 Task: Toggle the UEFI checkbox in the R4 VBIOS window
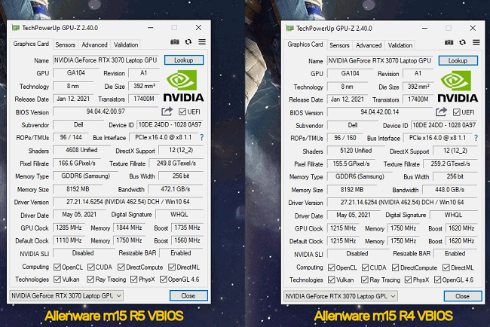pyautogui.click(x=457, y=112)
